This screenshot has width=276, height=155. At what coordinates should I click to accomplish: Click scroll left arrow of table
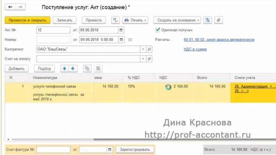(x=8, y=139)
